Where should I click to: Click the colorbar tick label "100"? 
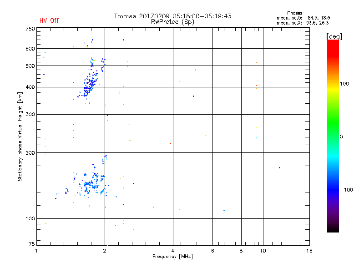click(x=344, y=84)
